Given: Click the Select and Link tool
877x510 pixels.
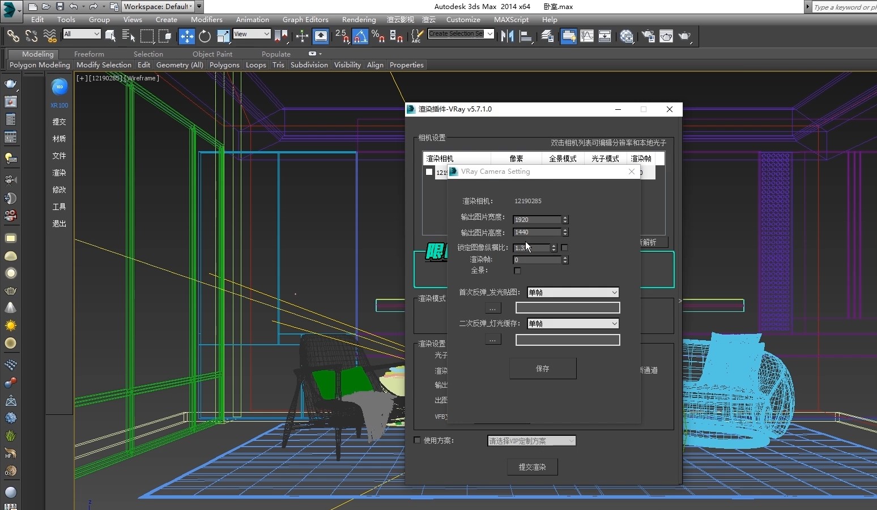Looking at the screenshot, I should point(13,36).
